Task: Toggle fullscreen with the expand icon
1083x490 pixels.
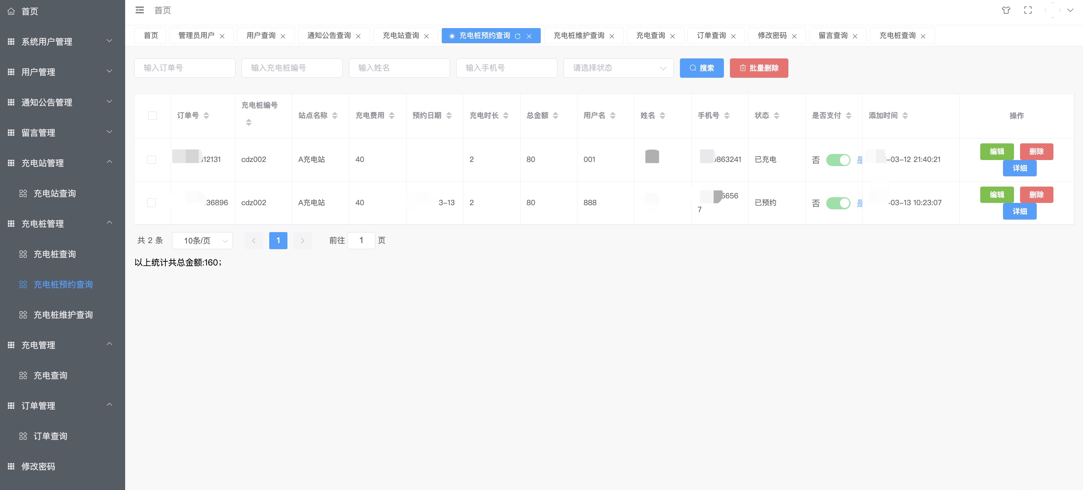Action: pyautogui.click(x=1028, y=10)
